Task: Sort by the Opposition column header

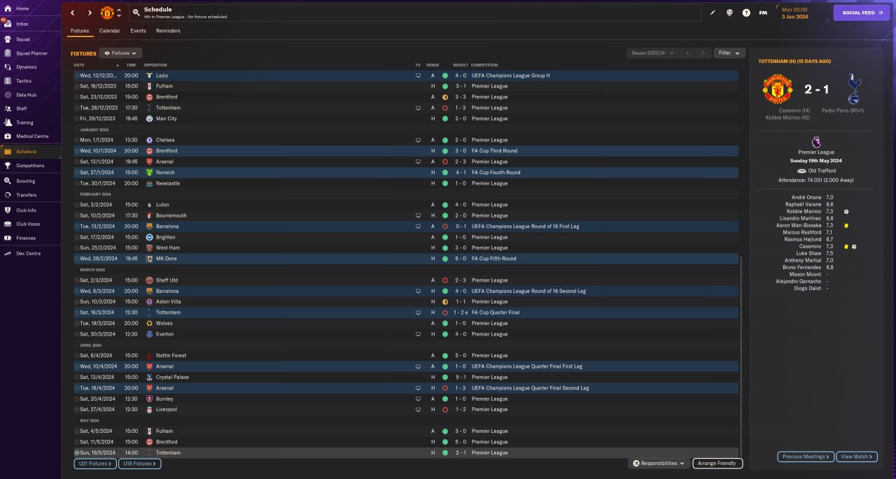Action: [x=155, y=65]
